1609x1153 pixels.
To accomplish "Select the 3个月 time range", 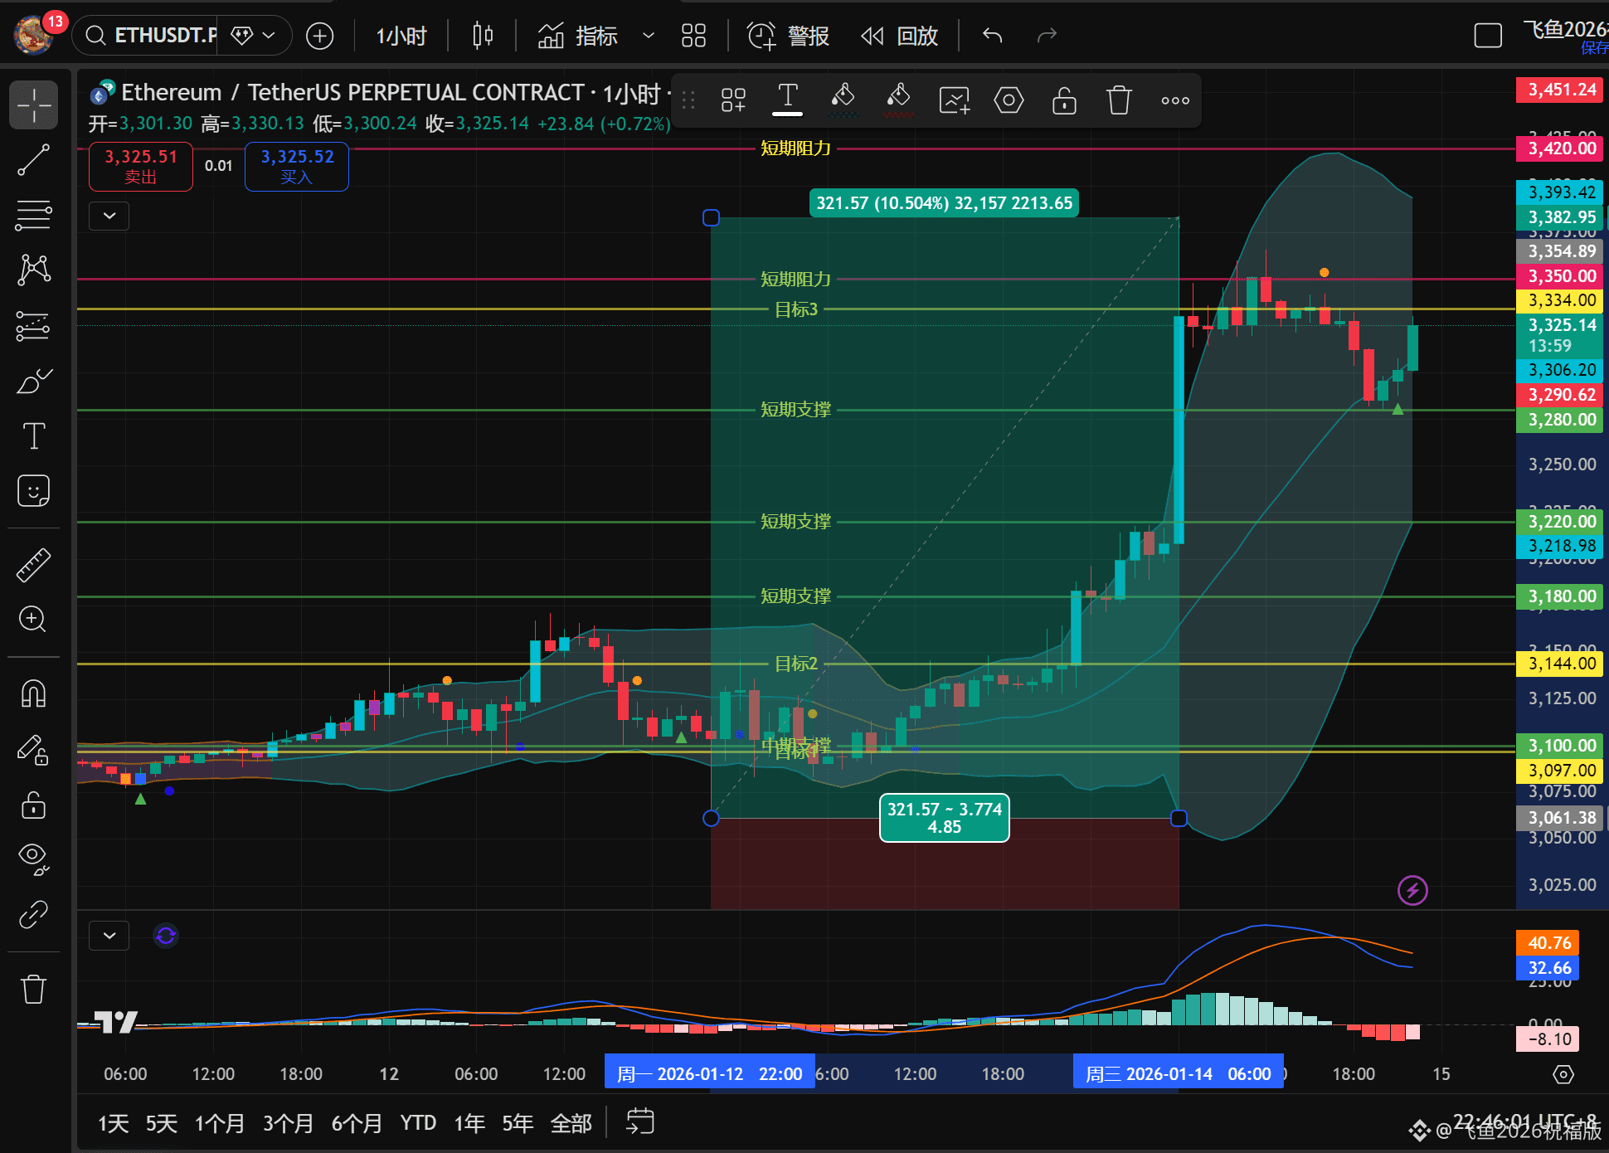I will pos(288,1123).
